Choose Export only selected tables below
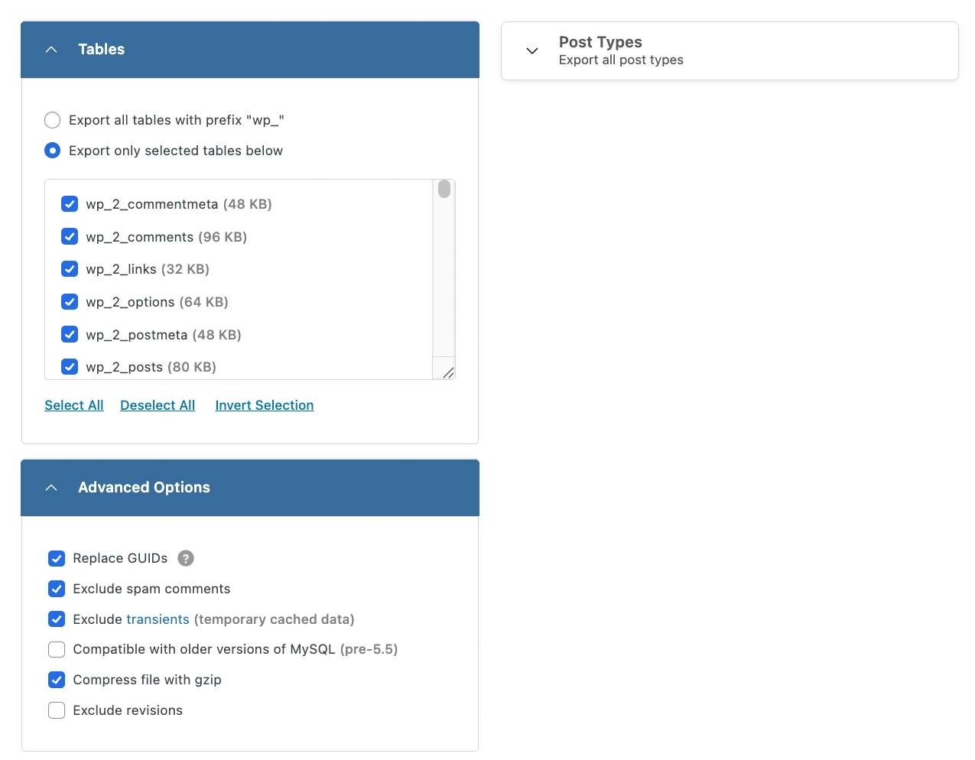 53,151
